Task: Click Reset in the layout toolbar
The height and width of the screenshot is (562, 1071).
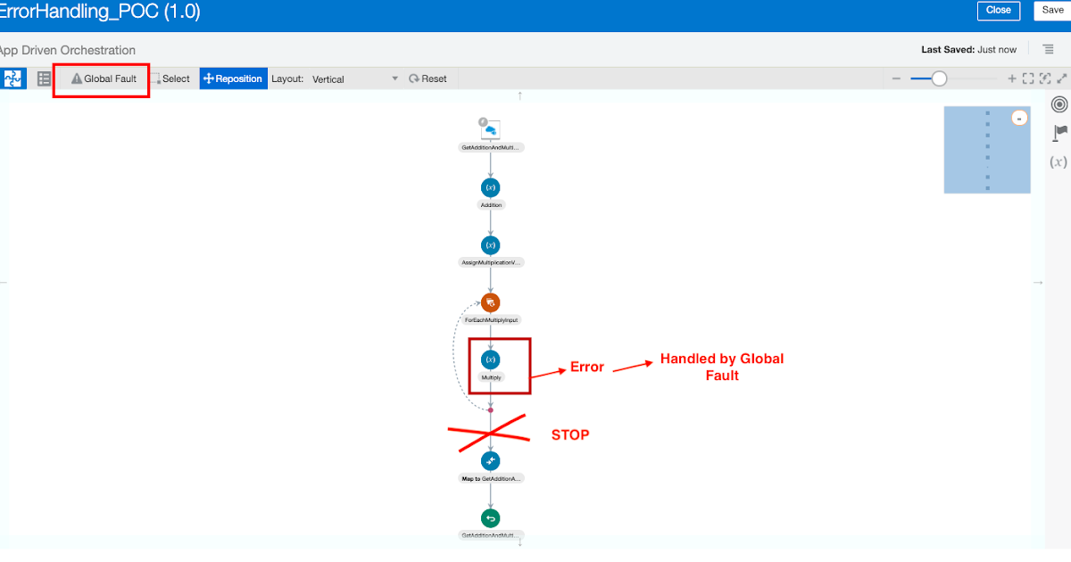Action: point(428,79)
